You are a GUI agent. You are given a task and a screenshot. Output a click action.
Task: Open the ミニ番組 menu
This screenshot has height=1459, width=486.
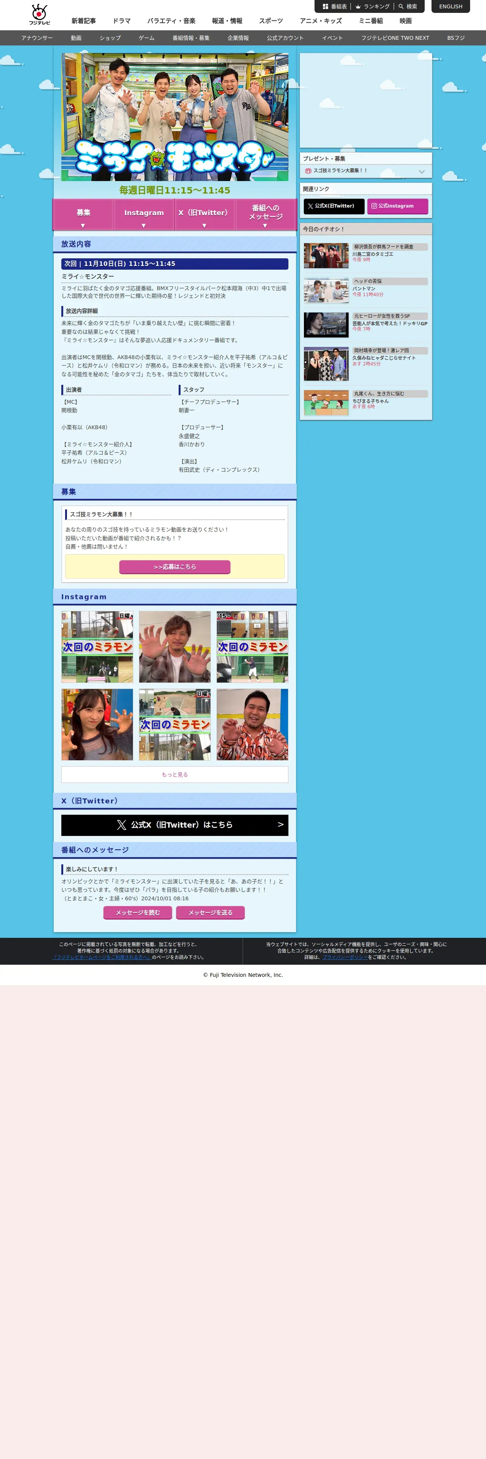371,21
